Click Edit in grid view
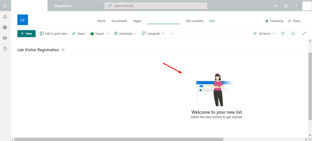This screenshot has height=141, width=312. point(53,34)
